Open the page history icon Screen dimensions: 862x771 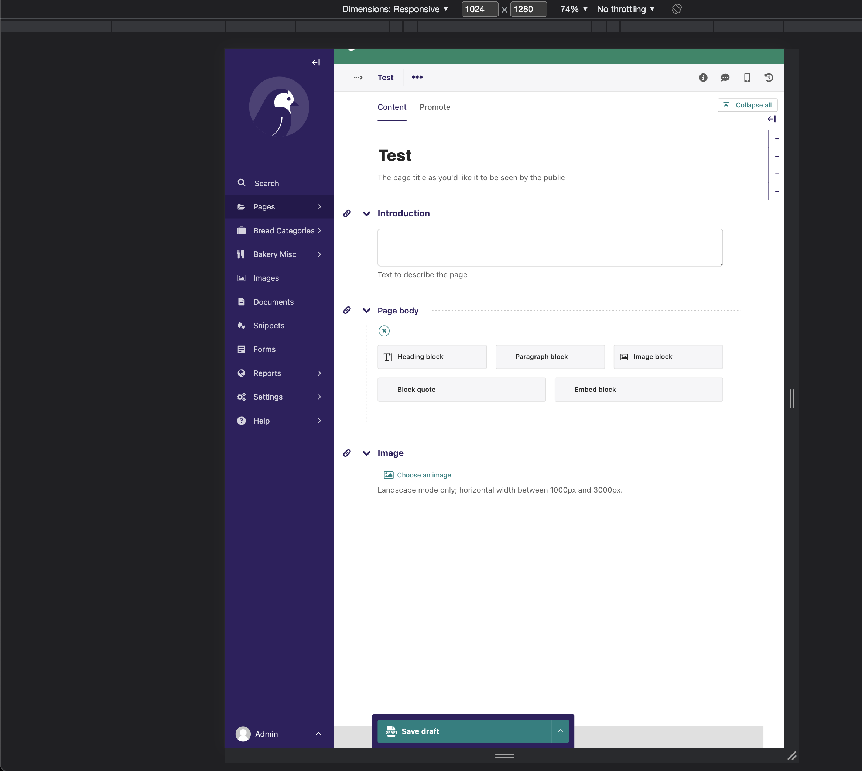769,78
